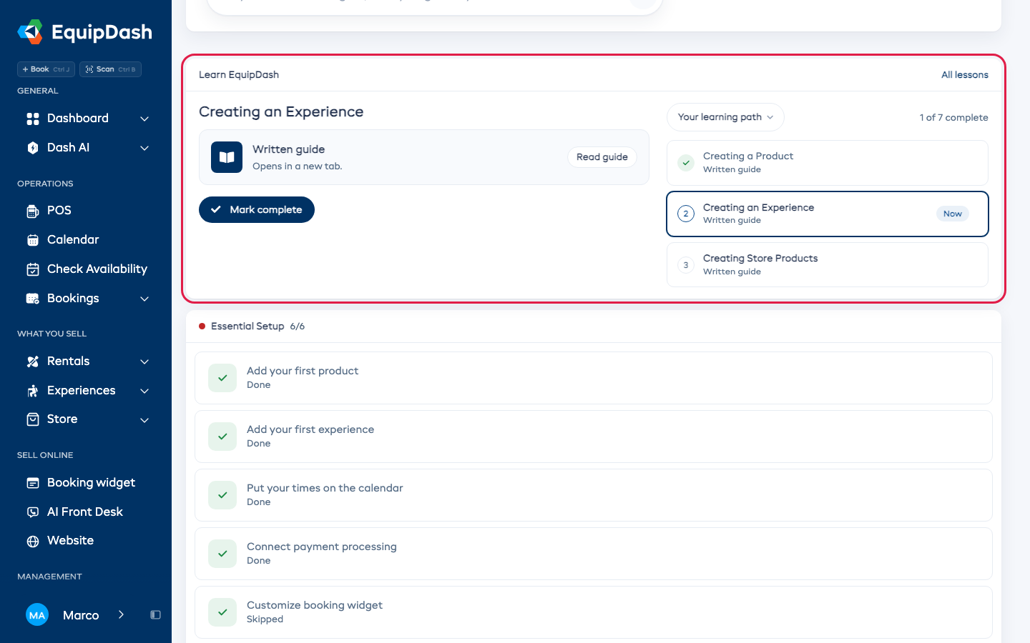Image resolution: width=1030 pixels, height=643 pixels.
Task: Open AI Front Desk menu item
Action: (86, 512)
